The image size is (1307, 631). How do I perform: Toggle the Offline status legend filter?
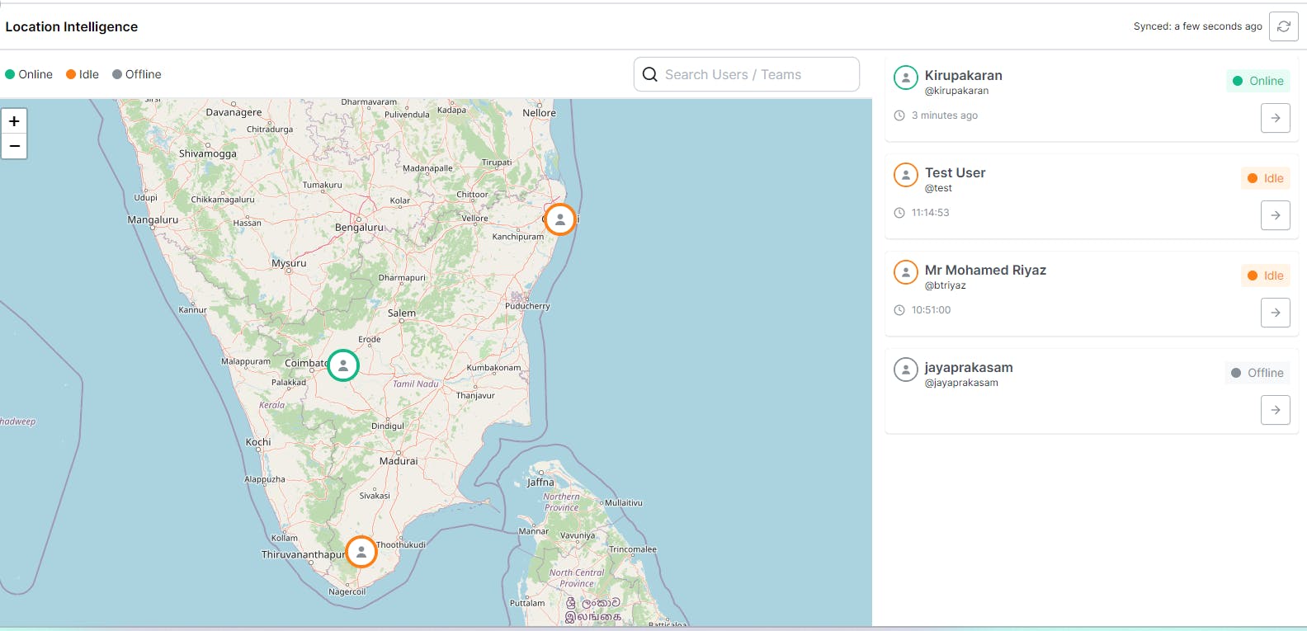(137, 74)
